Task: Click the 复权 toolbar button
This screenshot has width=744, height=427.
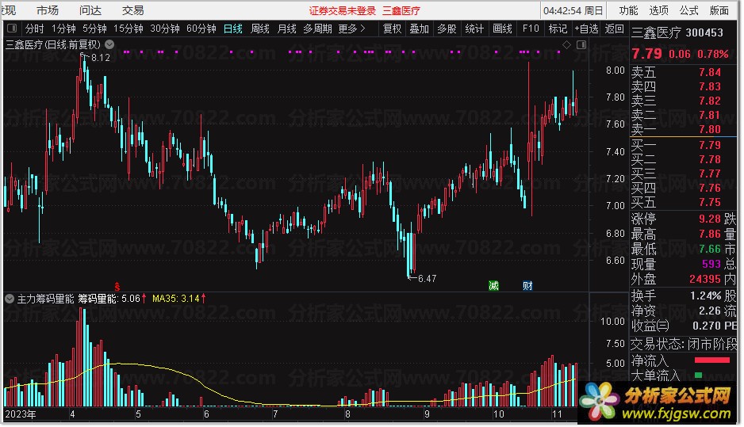Action: click(392, 29)
